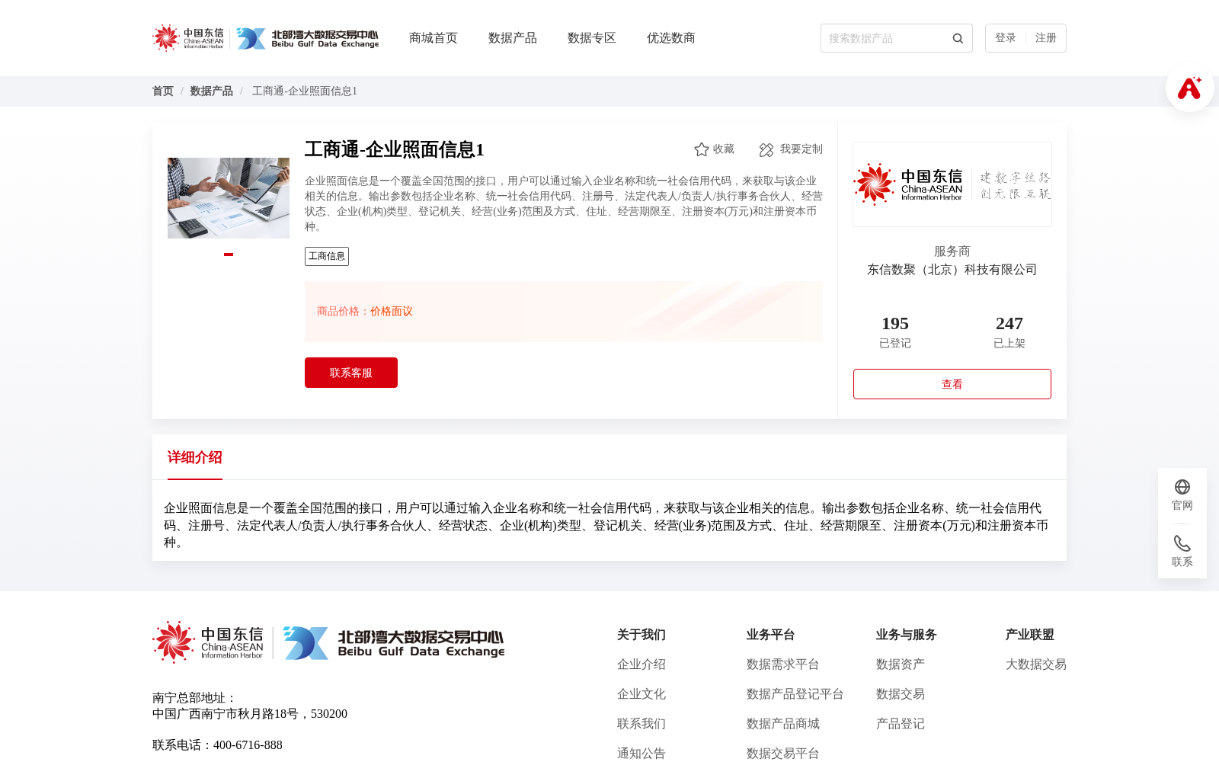
Task: Click the footer Beibu Gulf Data Exchange logo
Action: pyautogui.click(x=393, y=643)
